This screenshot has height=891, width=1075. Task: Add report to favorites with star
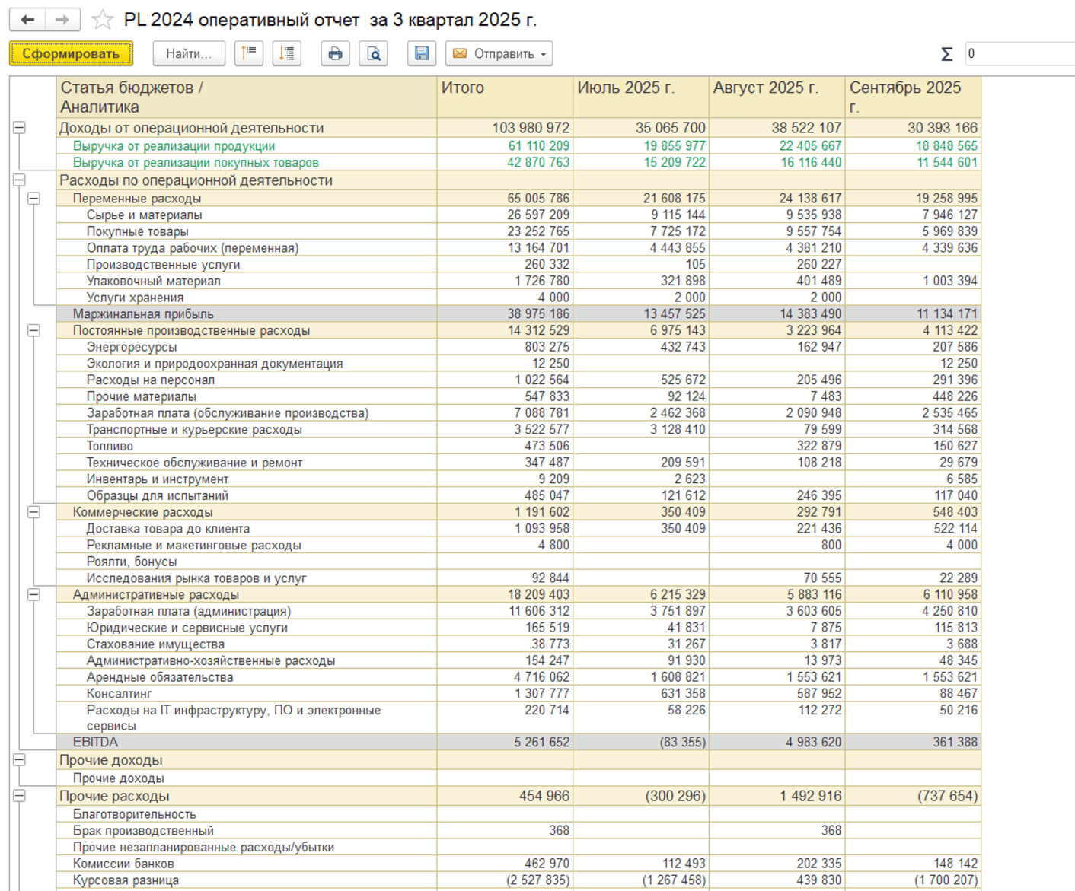(102, 20)
